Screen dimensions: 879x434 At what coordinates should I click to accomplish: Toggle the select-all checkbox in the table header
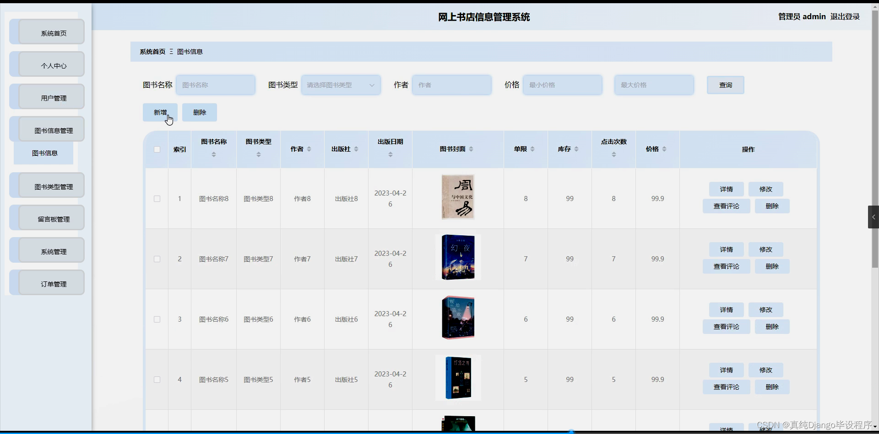[x=156, y=149]
